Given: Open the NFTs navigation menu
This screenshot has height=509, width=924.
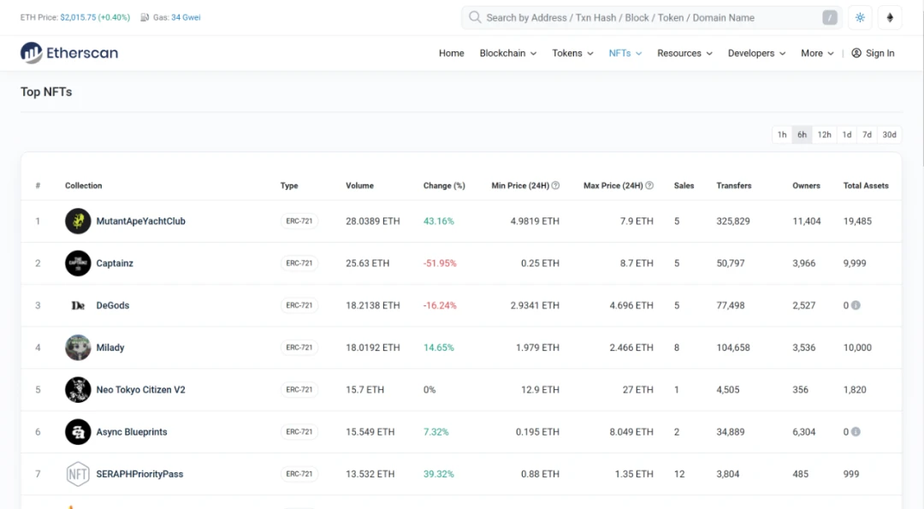Looking at the screenshot, I should coord(625,53).
